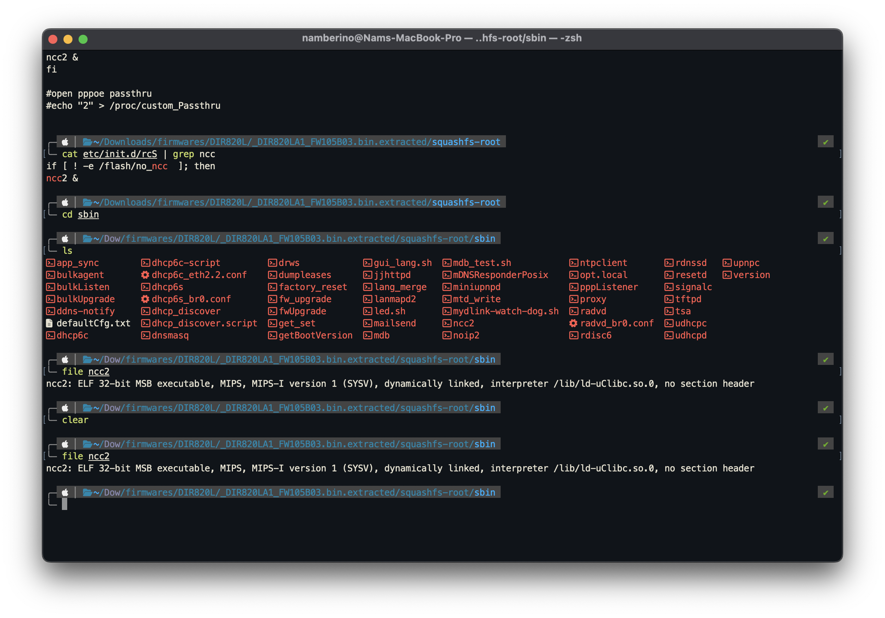Click the icon beside udhcpd

click(x=669, y=335)
